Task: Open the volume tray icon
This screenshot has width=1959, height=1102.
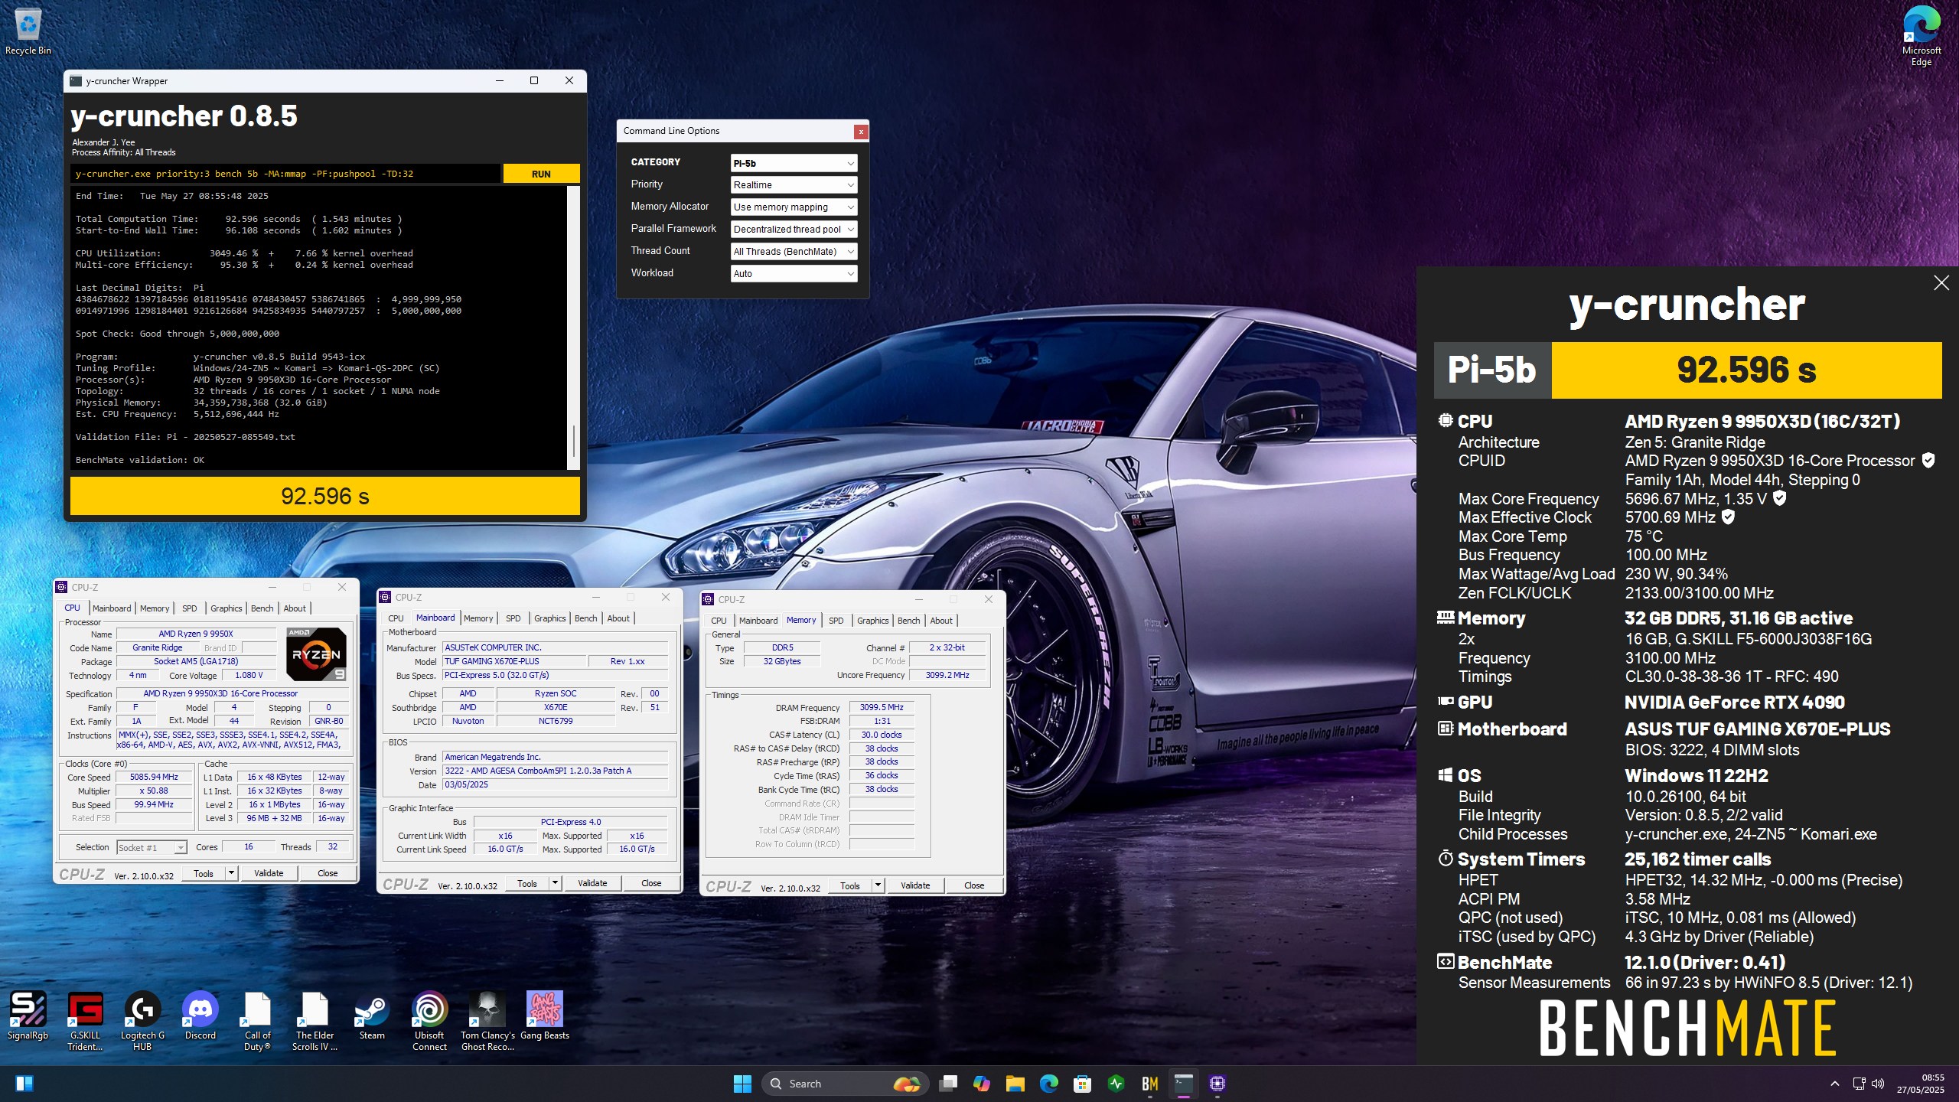Action: coord(1878,1084)
